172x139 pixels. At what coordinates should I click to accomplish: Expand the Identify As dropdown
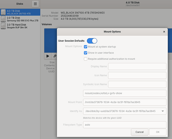click(x=162, y=111)
